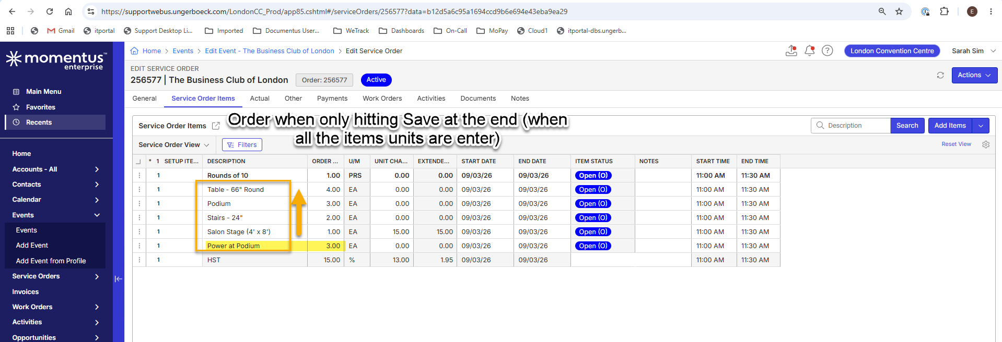
Task: Switch to the Actual tab
Action: (x=260, y=99)
